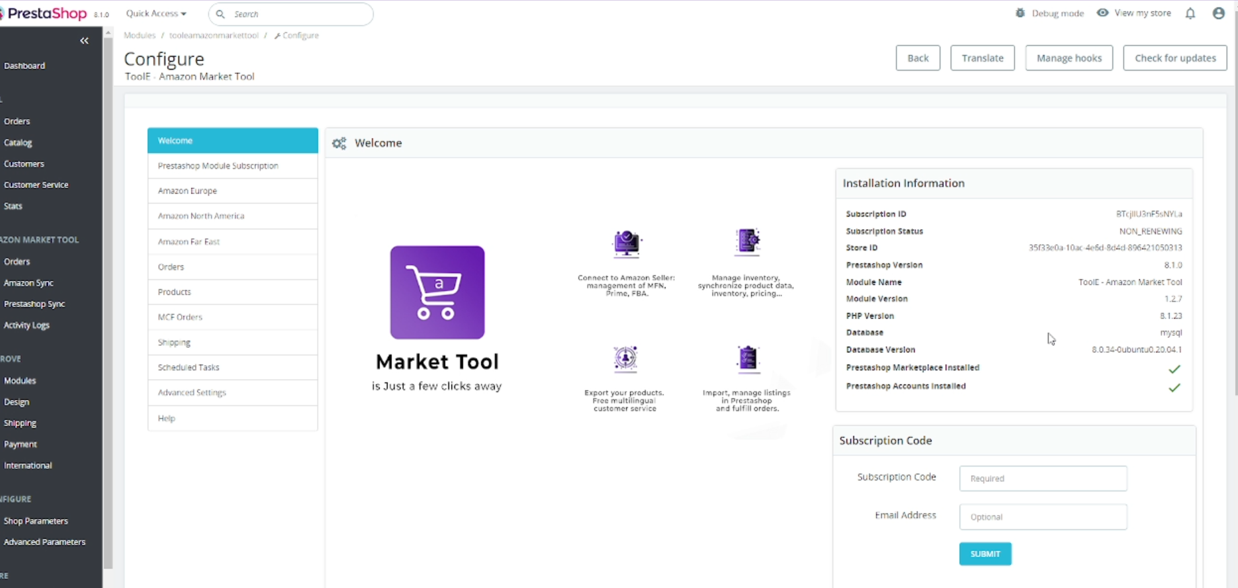The height and width of the screenshot is (588, 1238).
Task: Click the Manage inventory icon
Action: tap(748, 242)
